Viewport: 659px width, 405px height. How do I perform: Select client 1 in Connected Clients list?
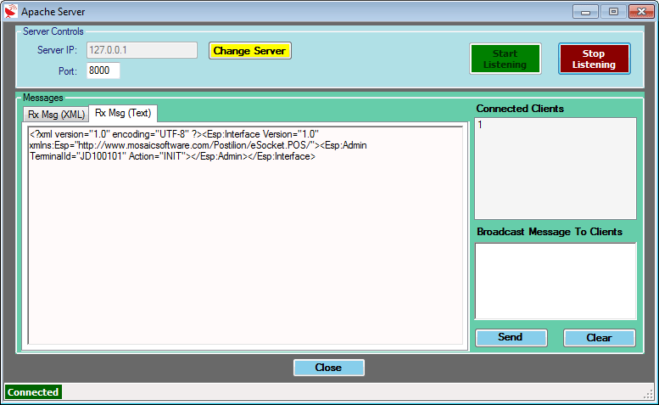[480, 125]
